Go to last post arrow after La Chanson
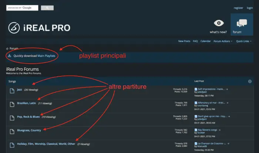Viewport: 259px width, 153px height. point(228,144)
